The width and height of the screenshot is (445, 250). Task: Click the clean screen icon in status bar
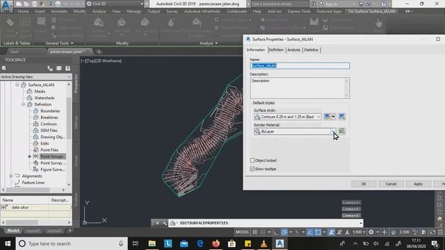tap(432, 232)
